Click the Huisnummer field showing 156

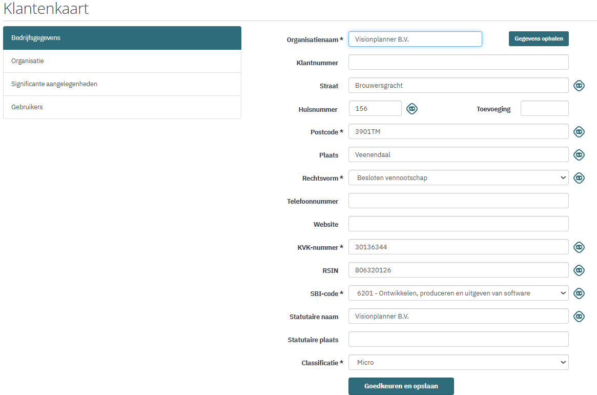[375, 108]
